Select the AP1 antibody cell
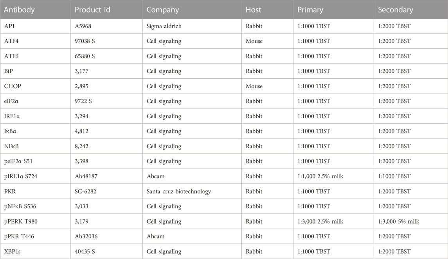448x259 pixels. [x=36, y=26]
